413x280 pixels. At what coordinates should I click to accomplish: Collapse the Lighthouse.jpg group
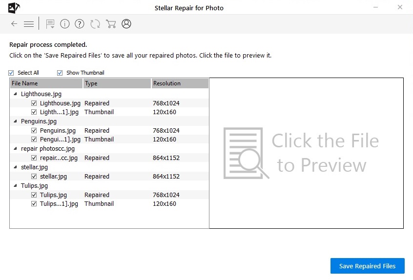(15, 94)
